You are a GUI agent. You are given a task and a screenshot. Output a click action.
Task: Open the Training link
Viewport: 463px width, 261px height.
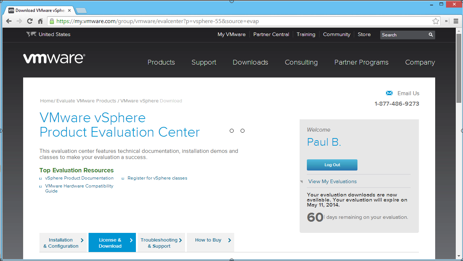coord(306,35)
